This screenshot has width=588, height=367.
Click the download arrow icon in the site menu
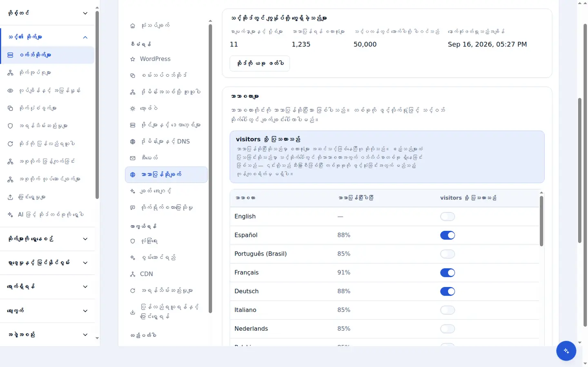point(132,312)
